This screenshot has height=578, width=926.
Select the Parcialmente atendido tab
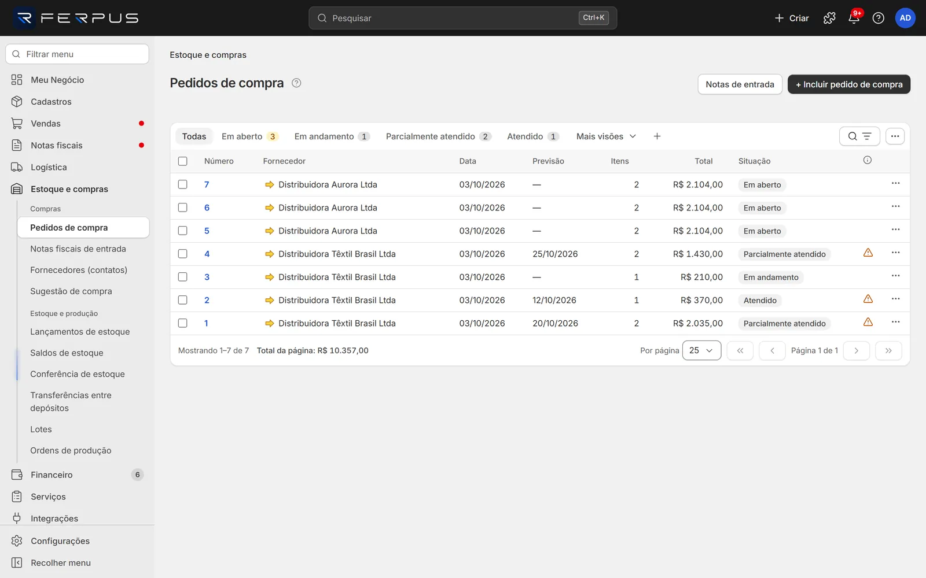(x=438, y=136)
